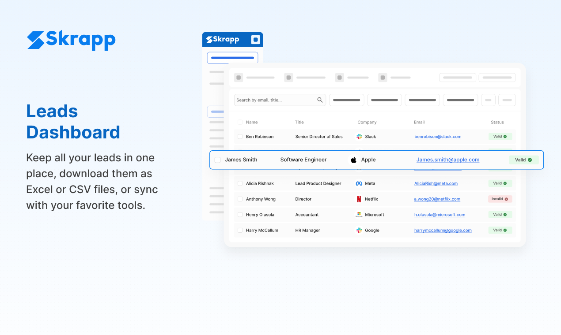Click the large Skrapp logo top-left
561x335 pixels.
[71, 40]
